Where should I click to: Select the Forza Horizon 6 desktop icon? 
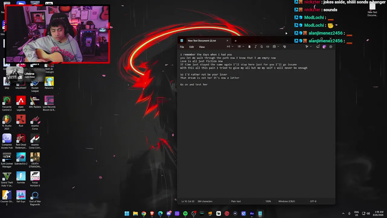(35, 179)
